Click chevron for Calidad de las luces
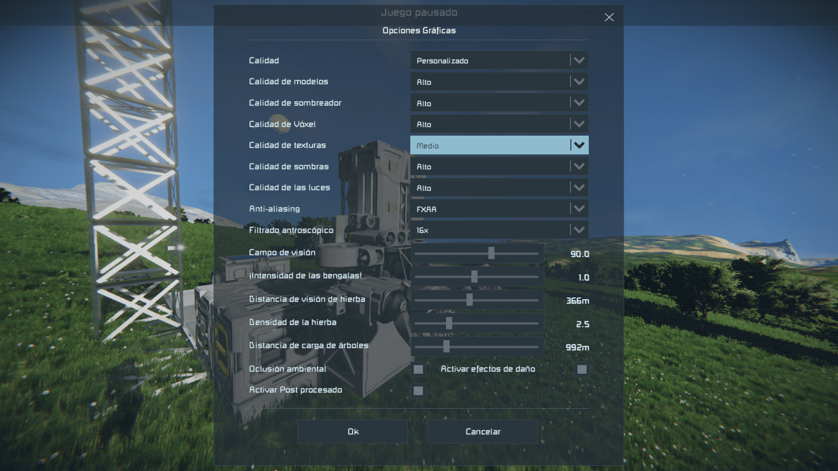 579,188
